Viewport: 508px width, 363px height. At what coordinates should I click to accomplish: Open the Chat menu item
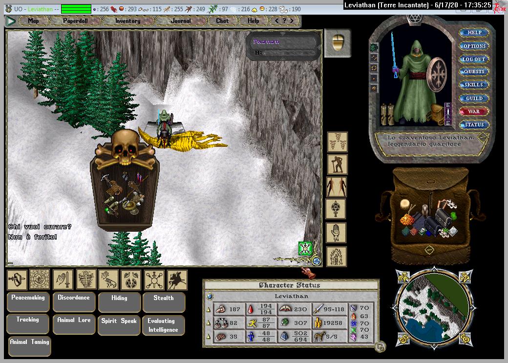pyautogui.click(x=223, y=20)
